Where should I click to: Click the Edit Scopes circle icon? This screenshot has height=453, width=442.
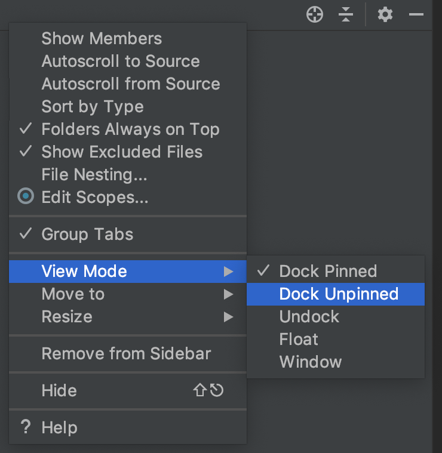point(26,196)
